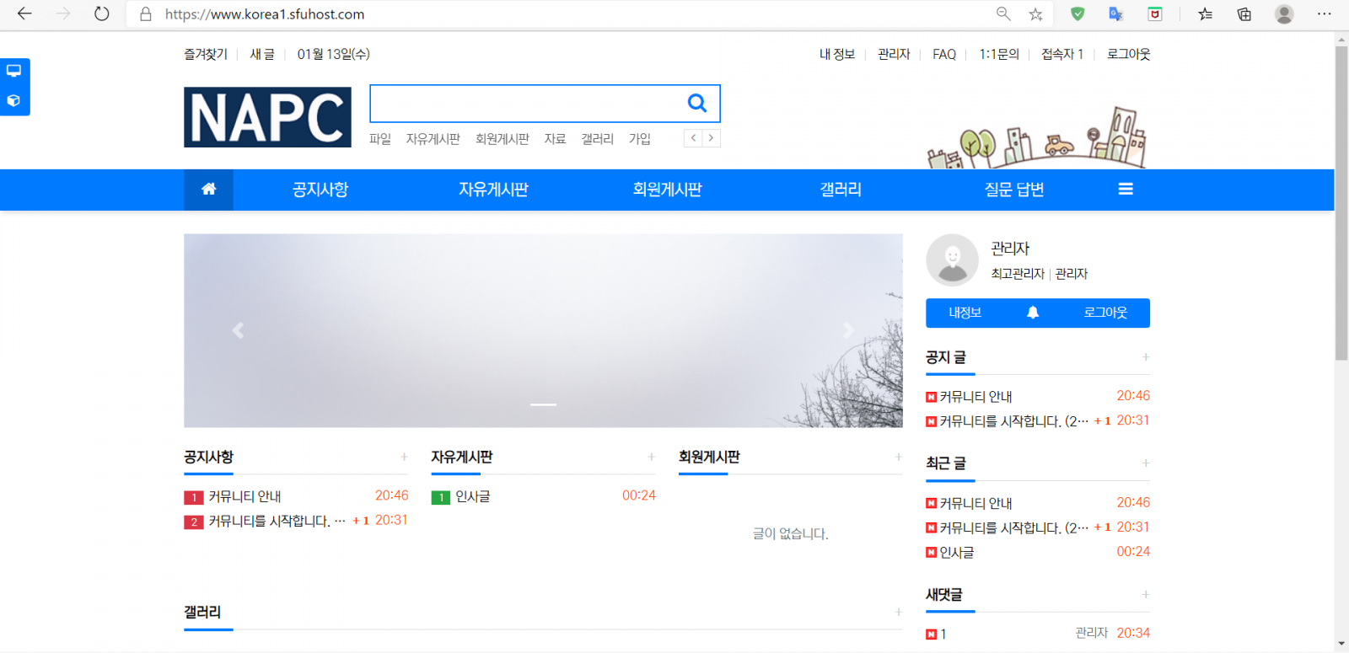Click browser favorites star icon

(x=1035, y=14)
